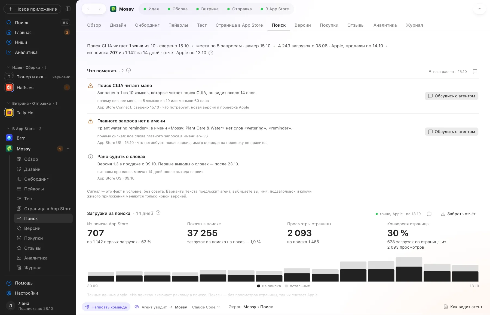The image size is (490, 315).
Task: Click Новое приложение button
Action: (x=32, y=9)
